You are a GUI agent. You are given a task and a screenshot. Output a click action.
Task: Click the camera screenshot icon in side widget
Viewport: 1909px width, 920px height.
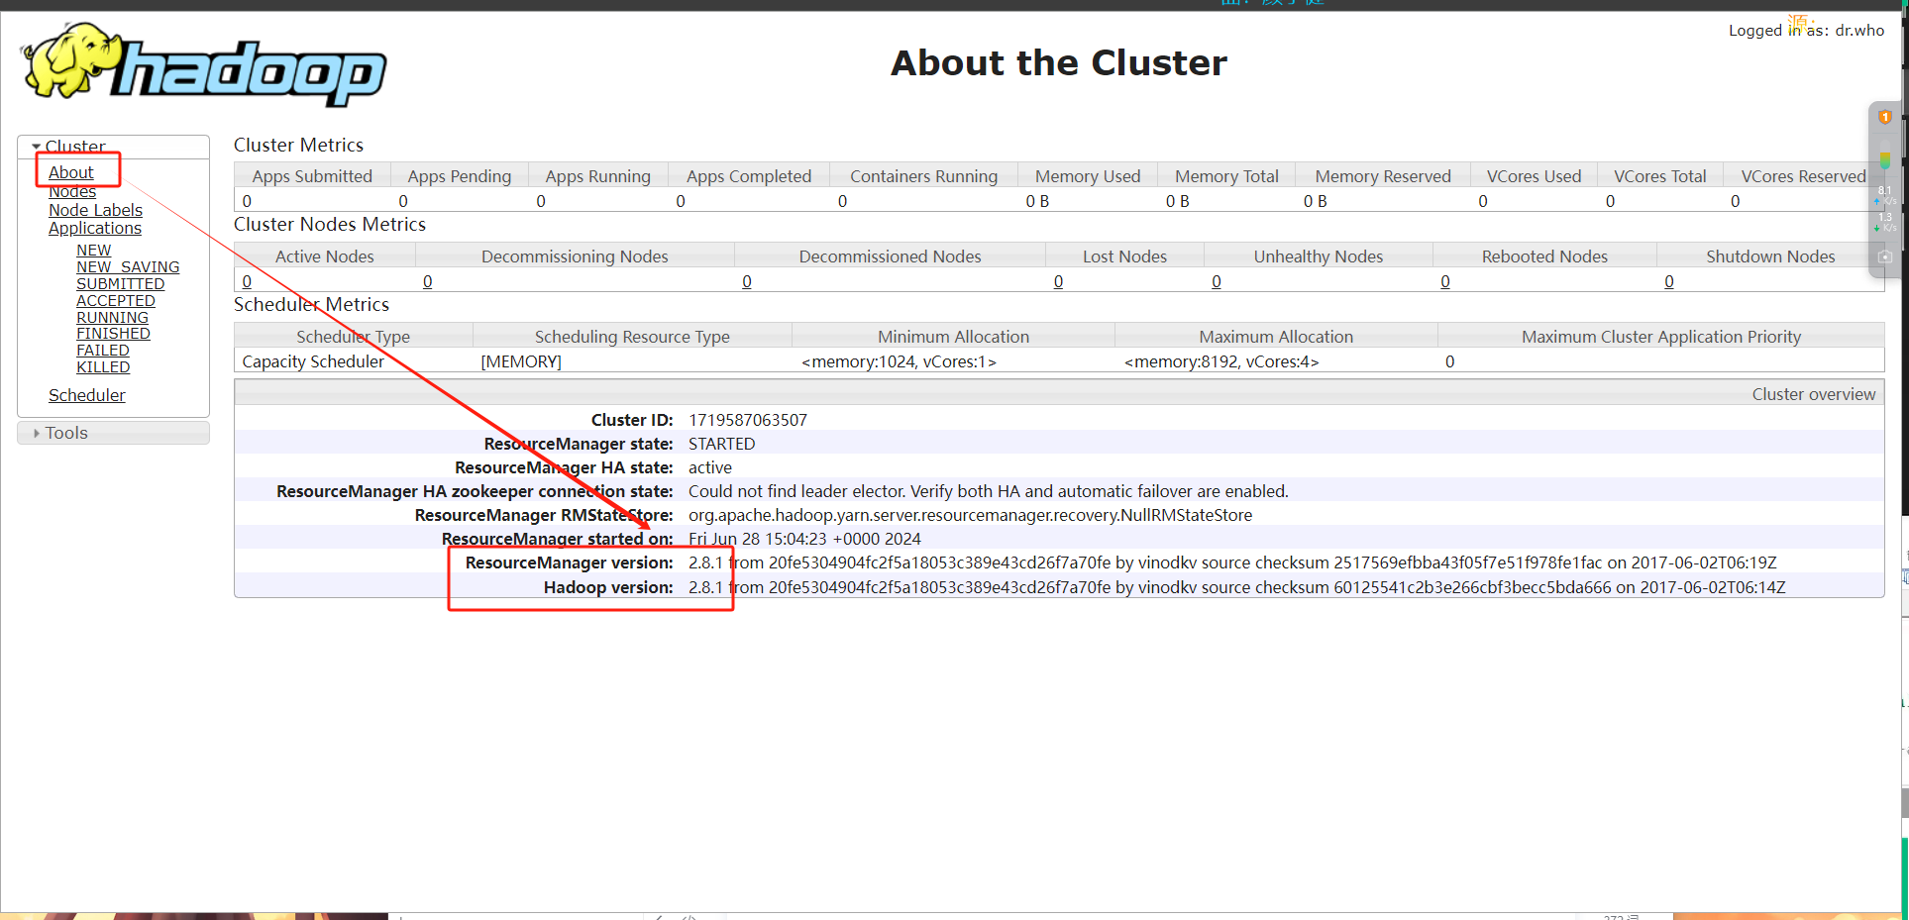coord(1885,256)
